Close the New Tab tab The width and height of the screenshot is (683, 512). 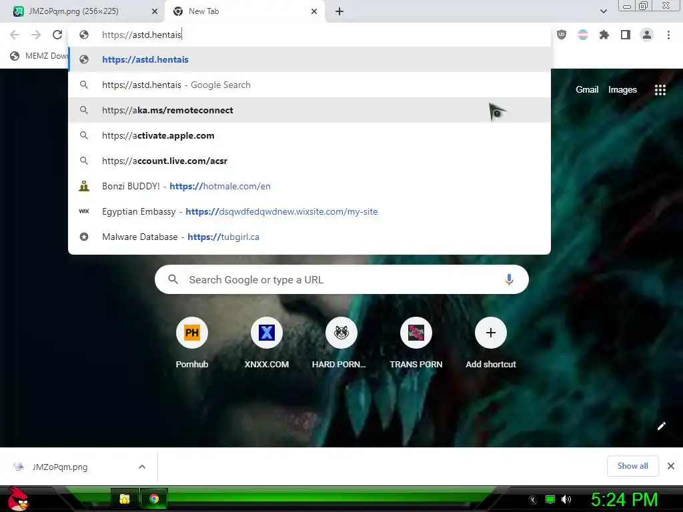314,11
